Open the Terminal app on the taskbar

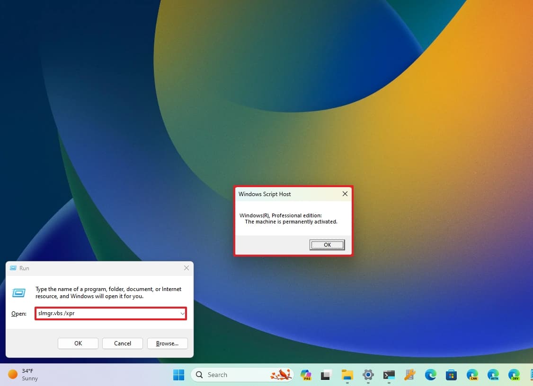(389, 375)
